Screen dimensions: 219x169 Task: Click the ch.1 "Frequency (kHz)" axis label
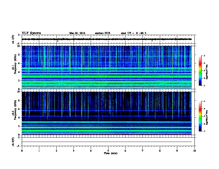(15, 64)
